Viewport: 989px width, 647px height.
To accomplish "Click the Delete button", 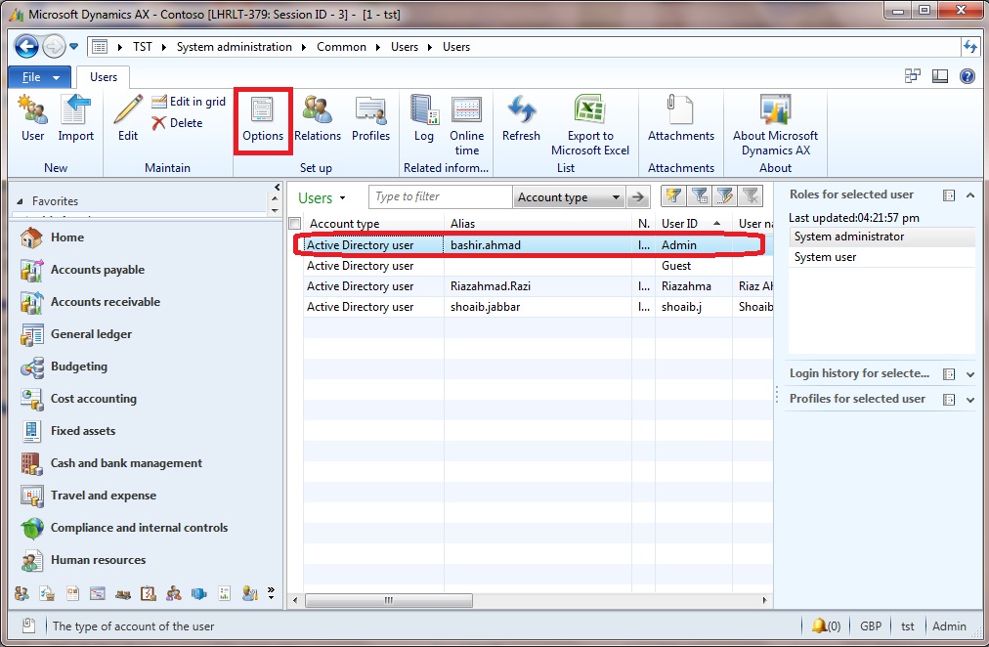I will [x=177, y=123].
